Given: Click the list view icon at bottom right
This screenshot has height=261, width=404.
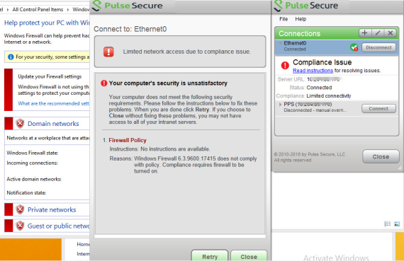Looking at the screenshot, I should point(388,224).
